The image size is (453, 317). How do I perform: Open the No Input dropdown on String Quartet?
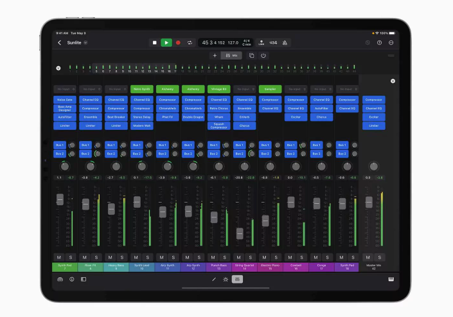click(244, 89)
